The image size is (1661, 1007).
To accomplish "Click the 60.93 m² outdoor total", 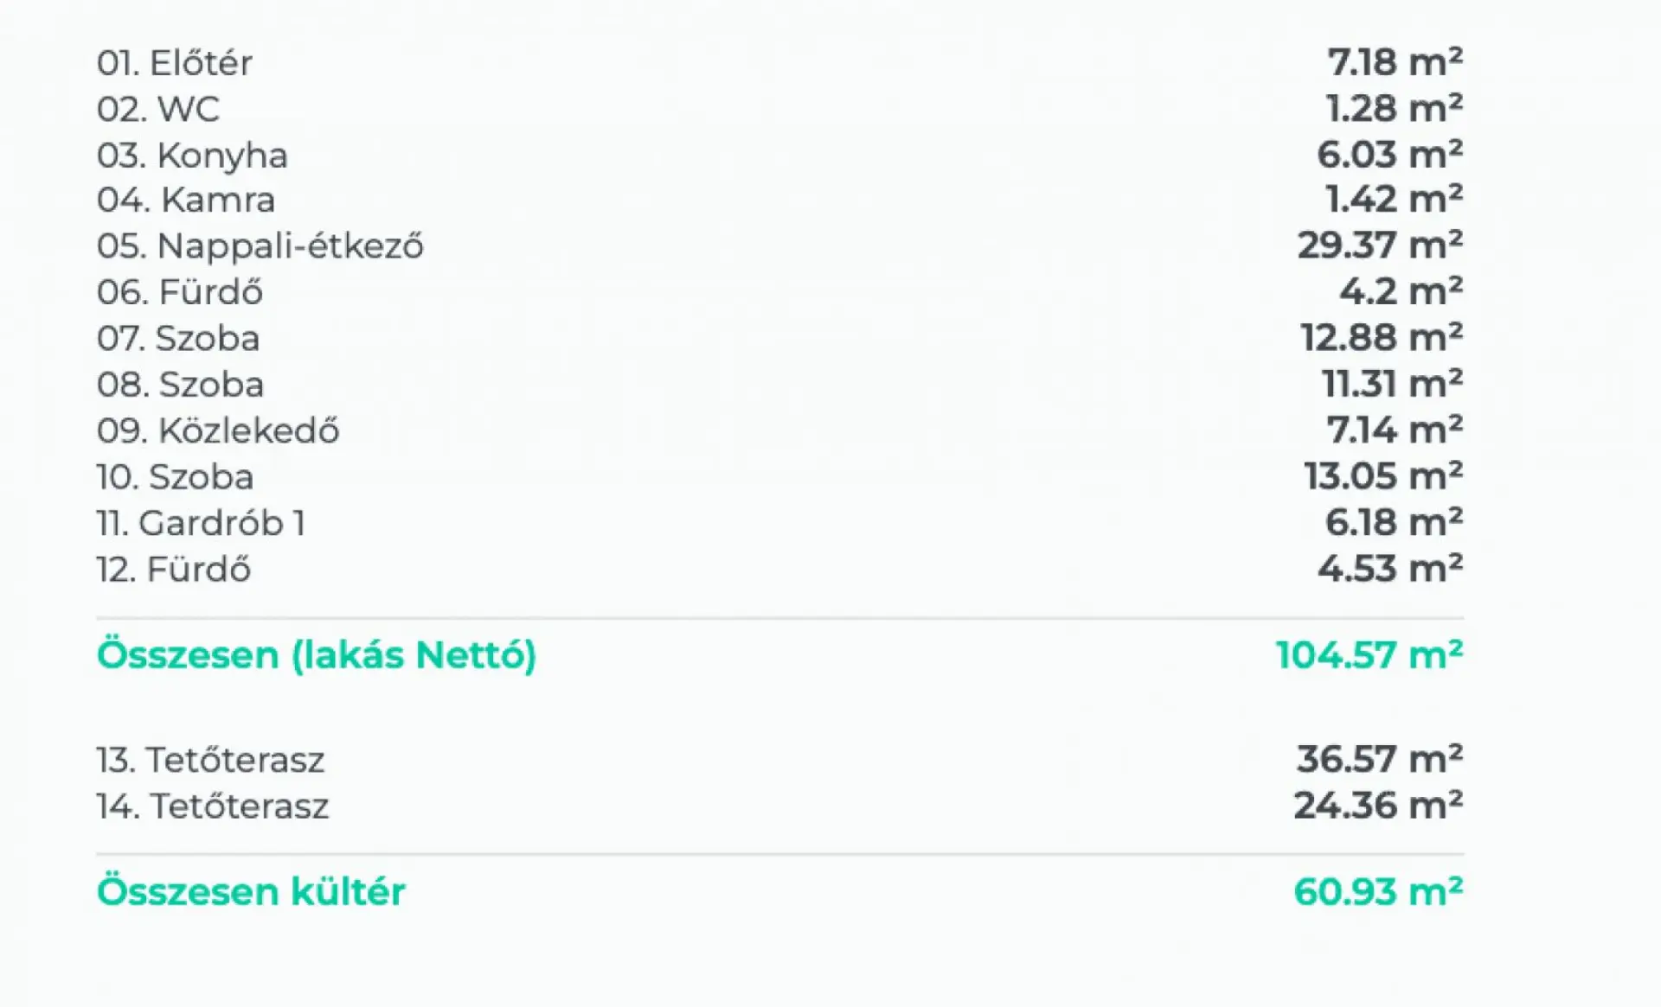I will [x=1377, y=891].
